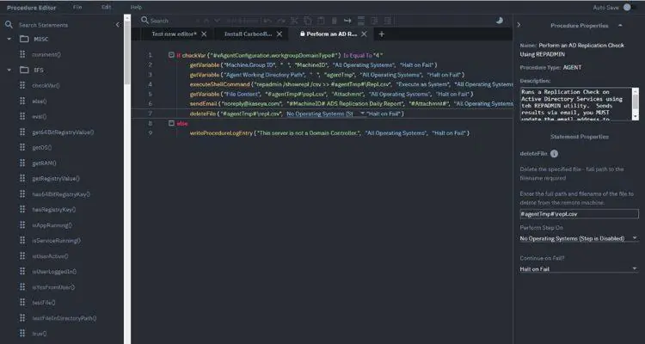The width and height of the screenshot is (645, 344).
Task: Click the search statements magnifier icon
Action: point(9,25)
